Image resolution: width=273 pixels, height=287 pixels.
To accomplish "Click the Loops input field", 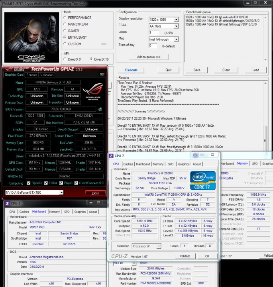I will tap(154, 33).
